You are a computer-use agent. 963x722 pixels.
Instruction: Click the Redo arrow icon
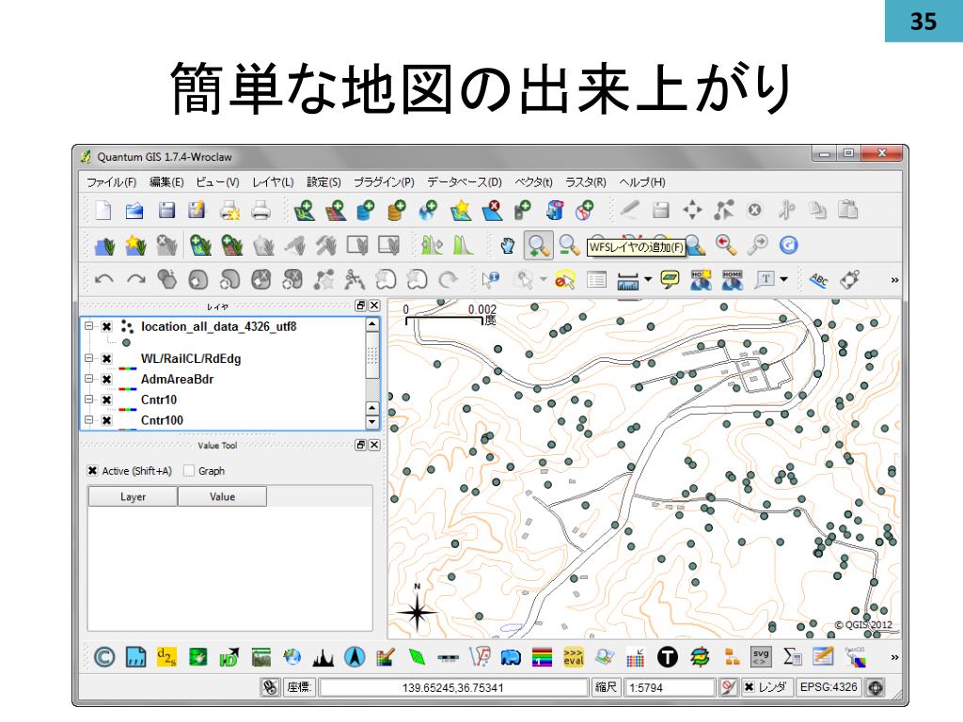coord(135,280)
